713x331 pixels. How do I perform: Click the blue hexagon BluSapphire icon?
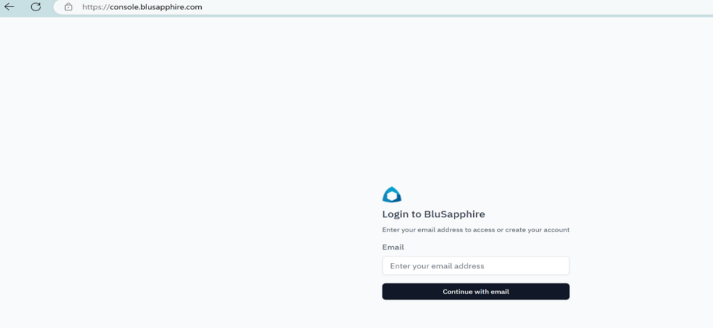tap(392, 195)
